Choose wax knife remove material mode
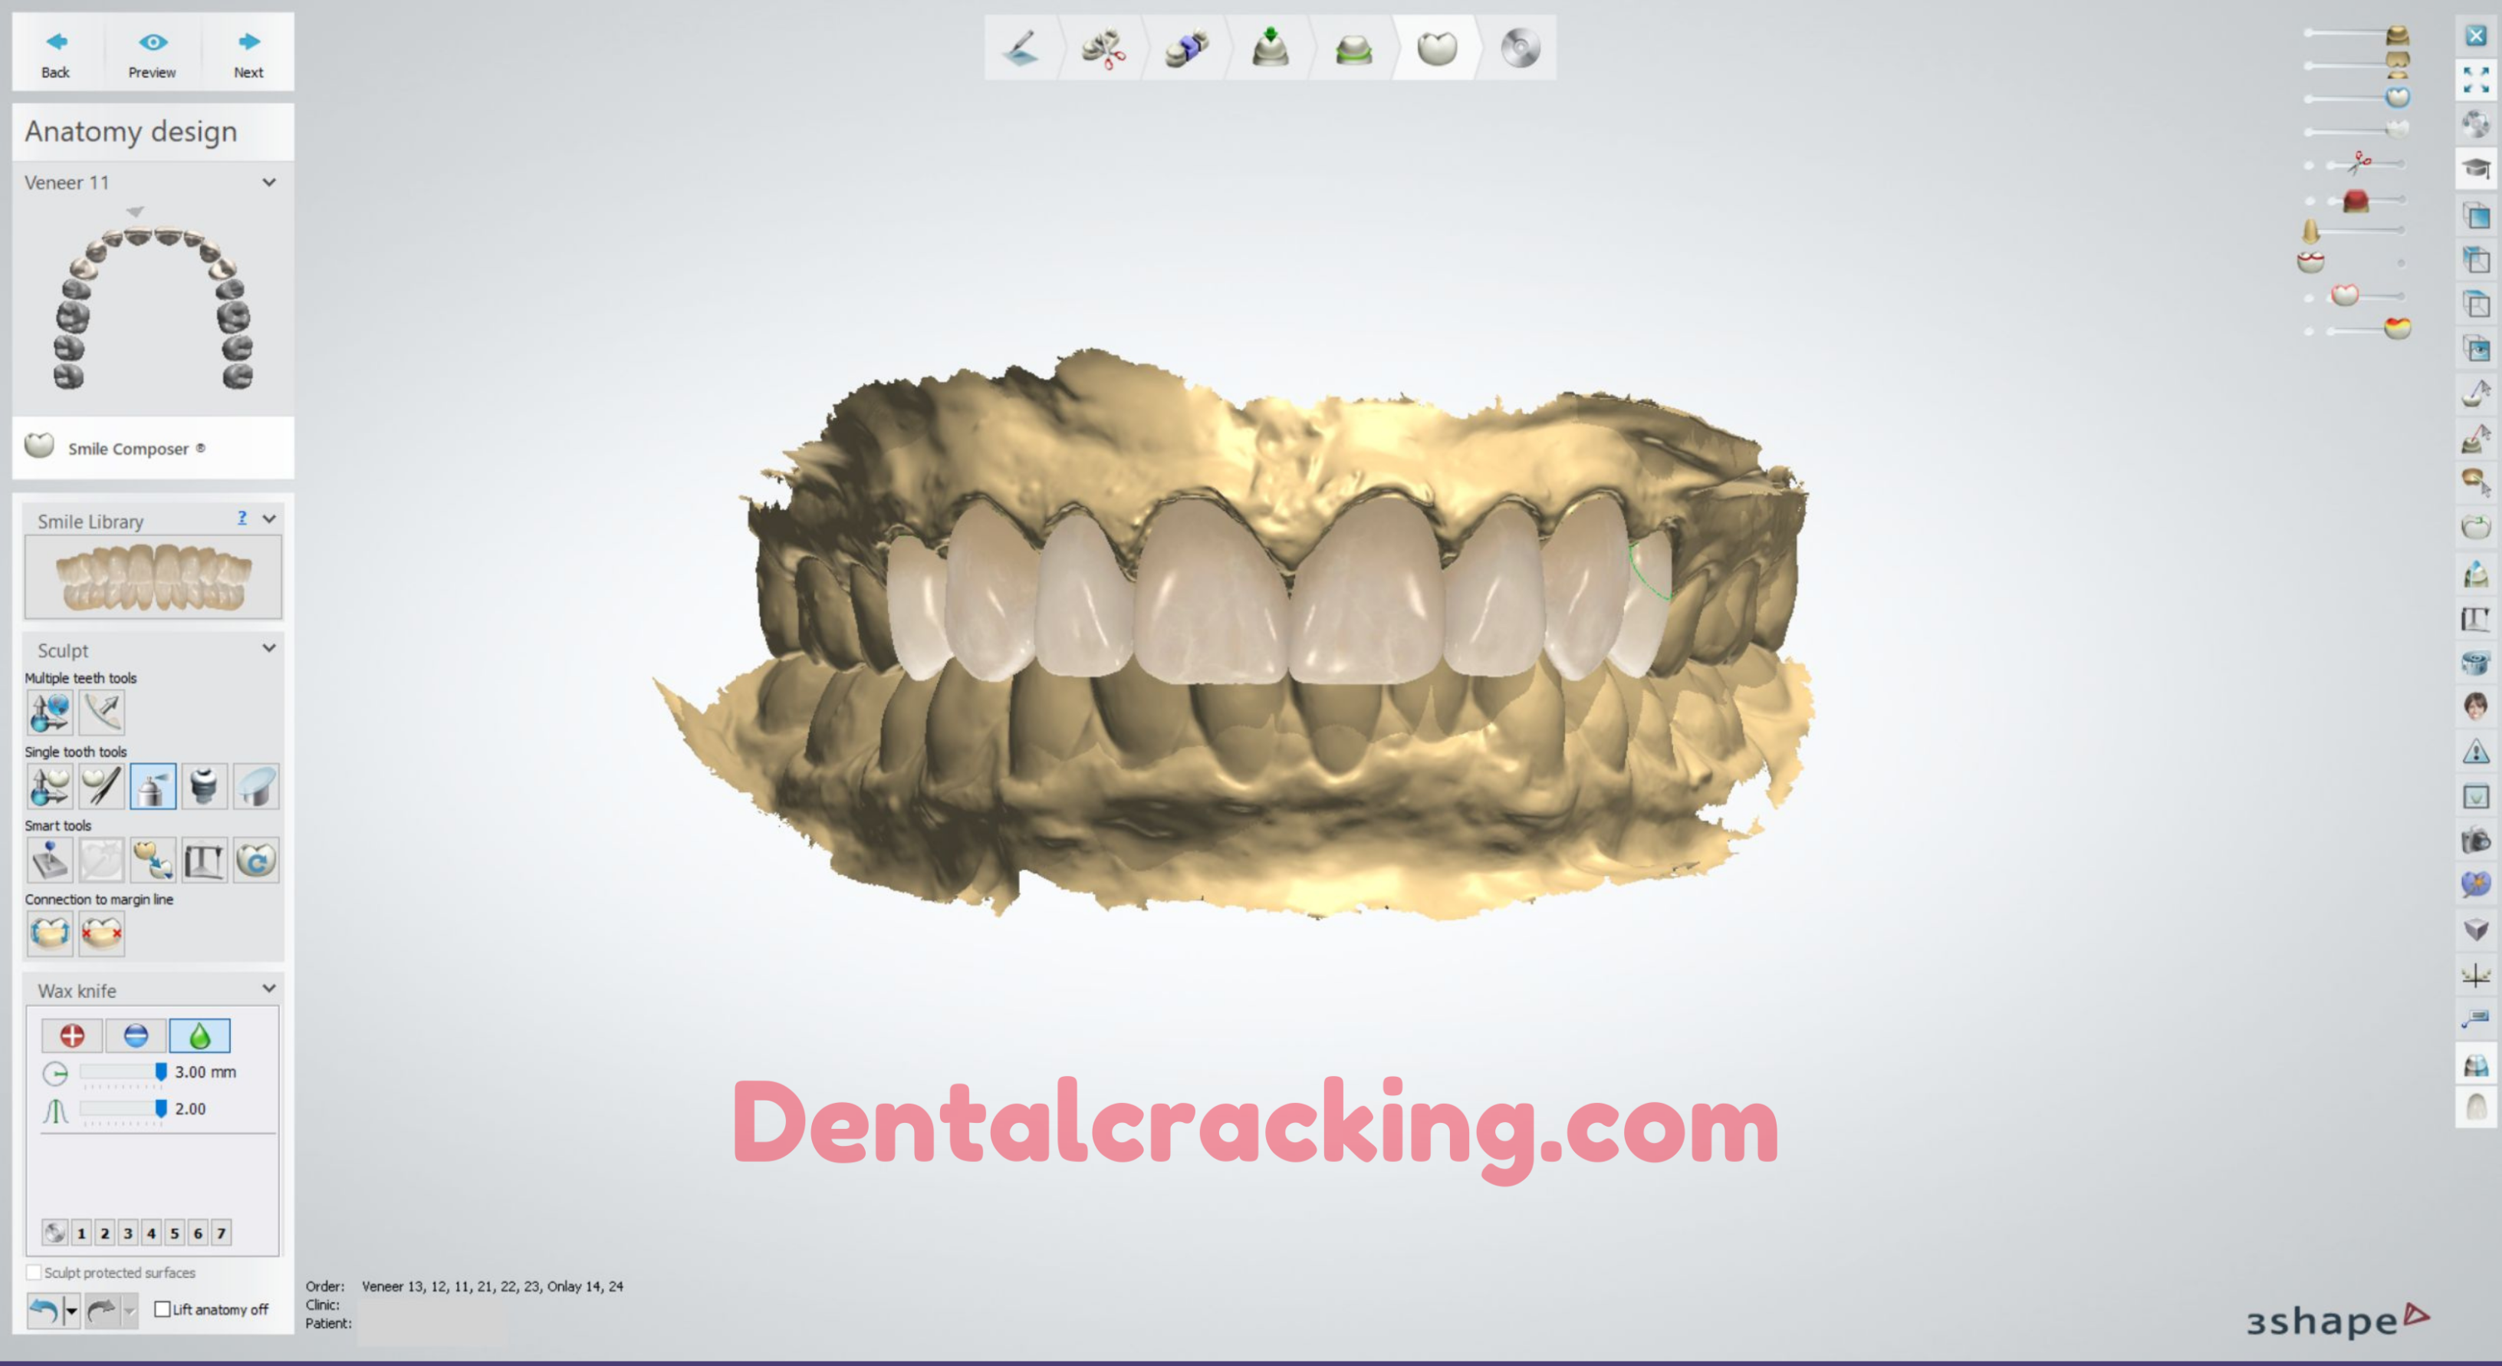The height and width of the screenshot is (1366, 2502). point(136,1035)
